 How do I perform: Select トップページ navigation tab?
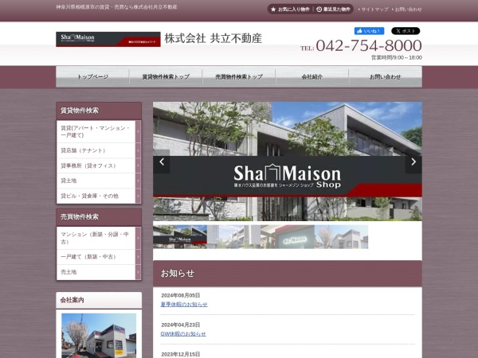pos(92,76)
